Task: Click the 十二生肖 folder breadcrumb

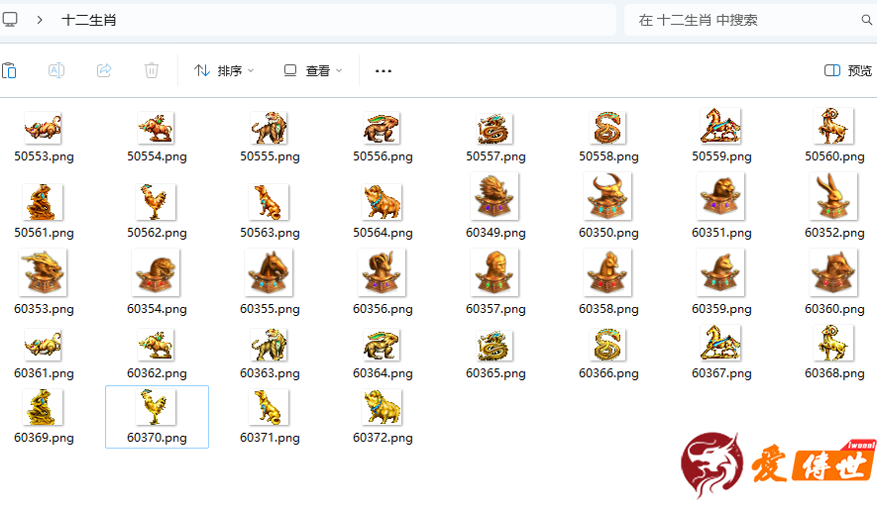Action: (89, 20)
